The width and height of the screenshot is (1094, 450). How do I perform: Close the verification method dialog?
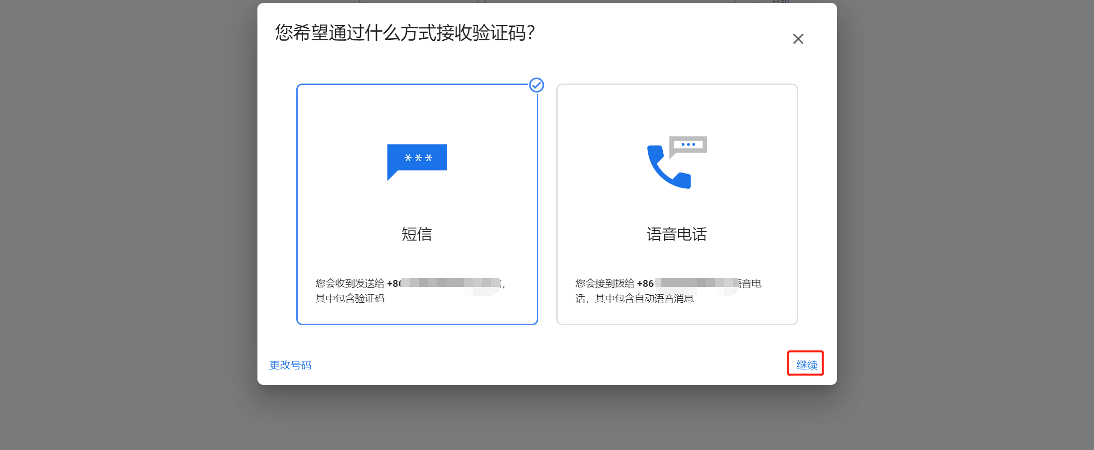[x=798, y=39]
